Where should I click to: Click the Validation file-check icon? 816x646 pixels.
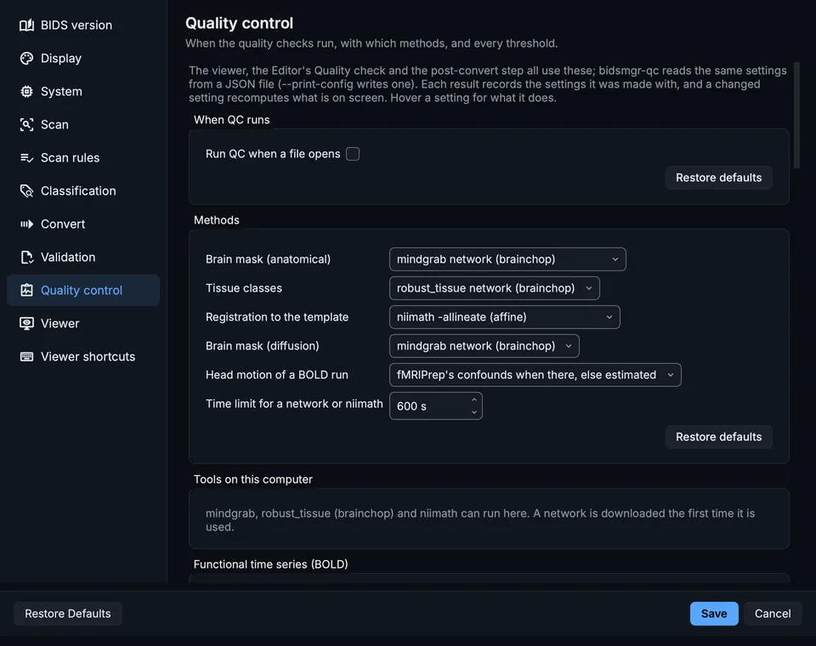point(26,258)
